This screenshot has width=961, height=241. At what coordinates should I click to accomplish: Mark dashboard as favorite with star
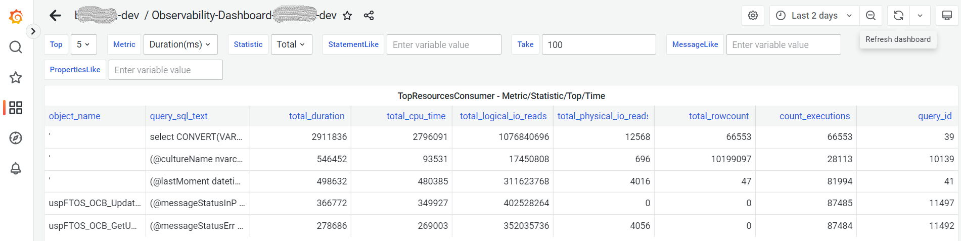coord(347,16)
